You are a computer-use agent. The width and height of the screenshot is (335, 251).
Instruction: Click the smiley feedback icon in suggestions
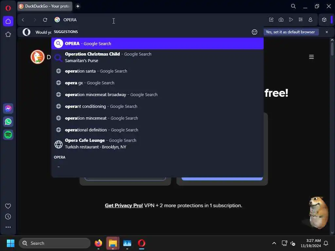(x=254, y=32)
